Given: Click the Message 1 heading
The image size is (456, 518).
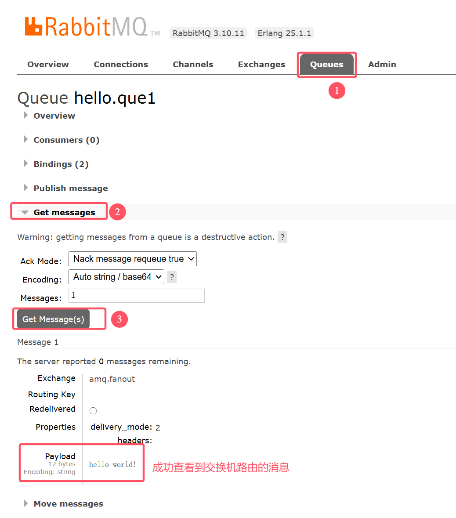Looking at the screenshot, I should coord(38,342).
